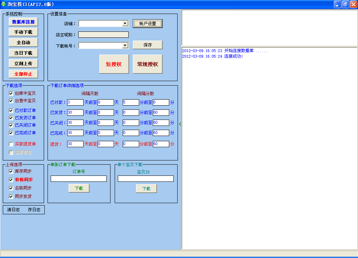Click the 订单号 input field
This screenshot has height=258, width=358.
pyautogui.click(x=79, y=179)
